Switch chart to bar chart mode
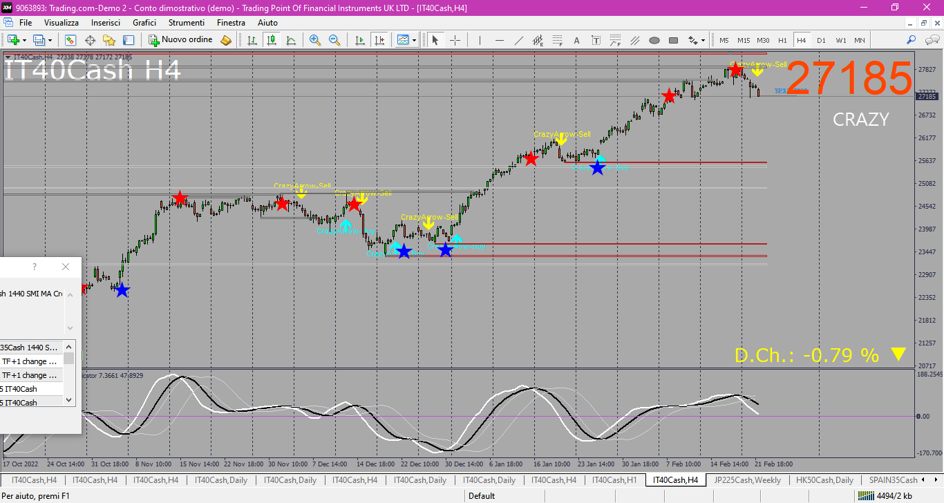The height and width of the screenshot is (503, 944). tap(252, 40)
